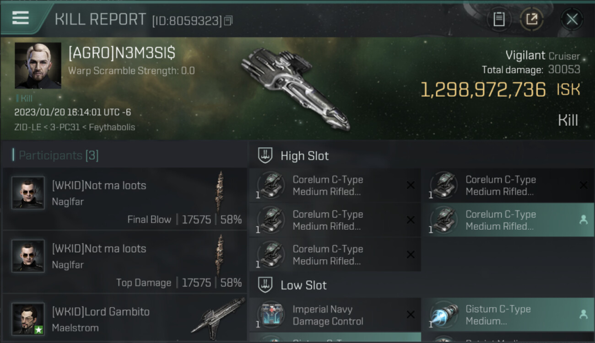
Task: Open the hamburger menu beside Kill Report
Action: (x=21, y=18)
